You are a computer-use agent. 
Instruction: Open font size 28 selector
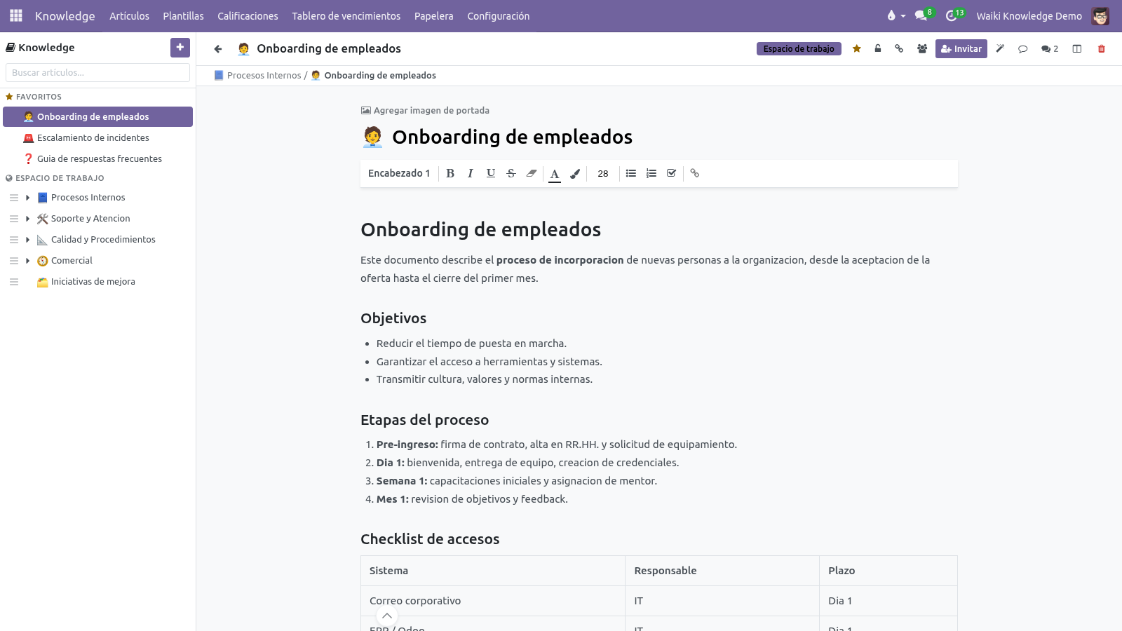click(x=603, y=173)
